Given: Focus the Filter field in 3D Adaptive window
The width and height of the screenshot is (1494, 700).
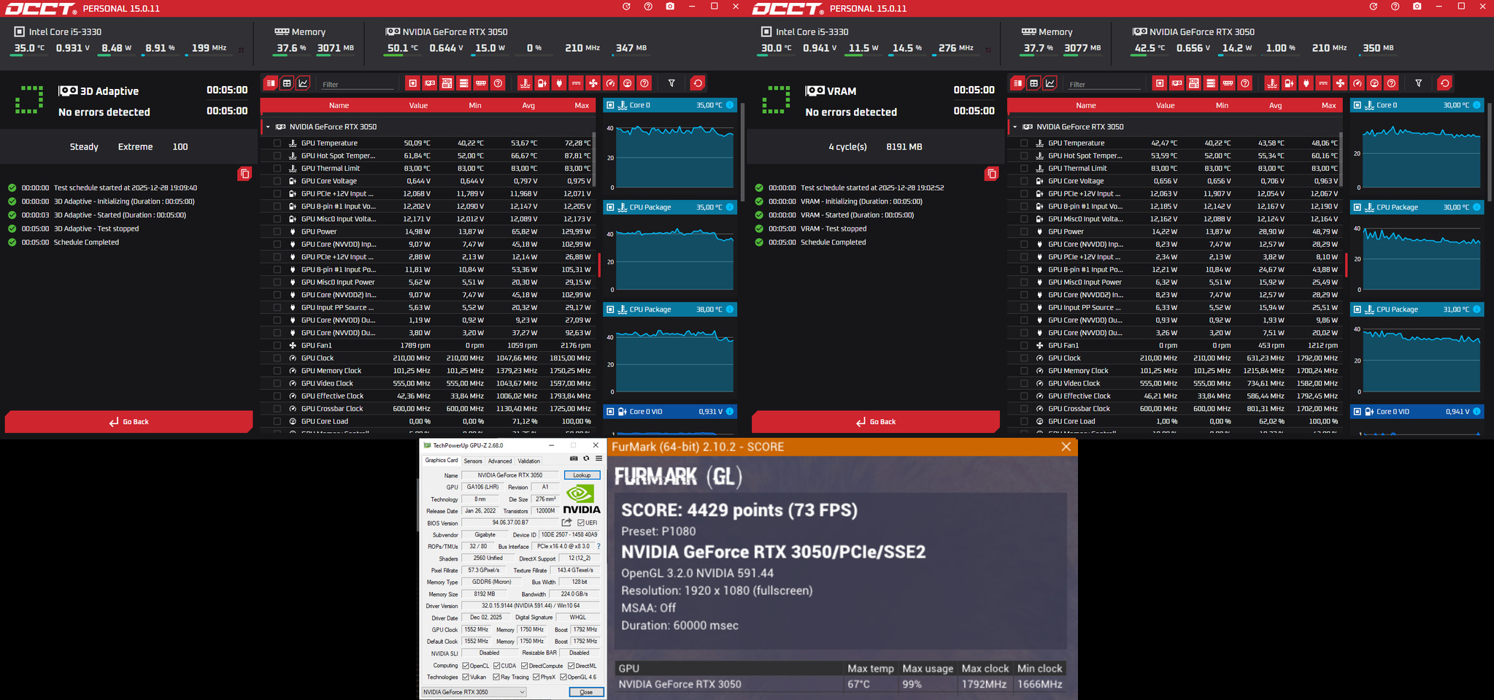Looking at the screenshot, I should tap(358, 85).
